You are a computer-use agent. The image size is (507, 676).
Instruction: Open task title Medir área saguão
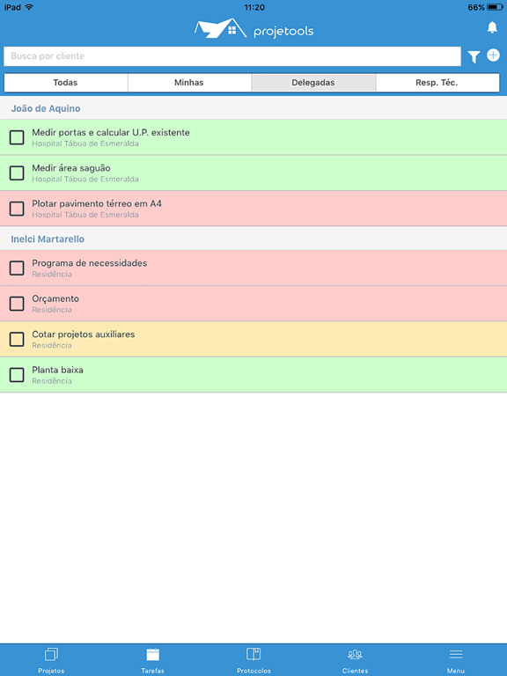pos(71,168)
